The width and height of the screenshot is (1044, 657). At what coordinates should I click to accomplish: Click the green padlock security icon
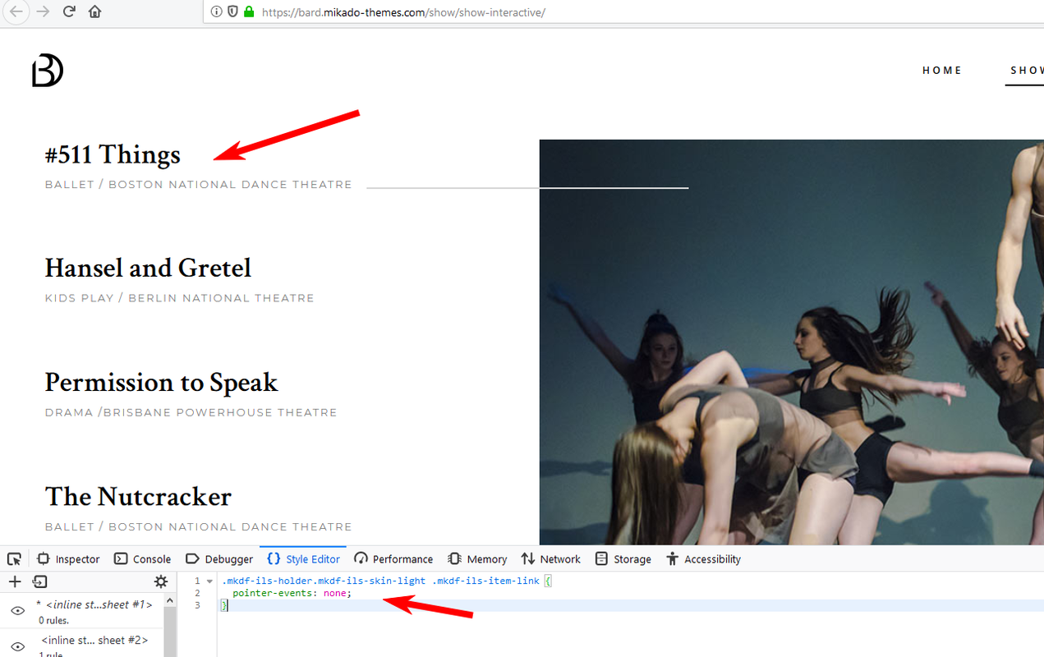[249, 12]
